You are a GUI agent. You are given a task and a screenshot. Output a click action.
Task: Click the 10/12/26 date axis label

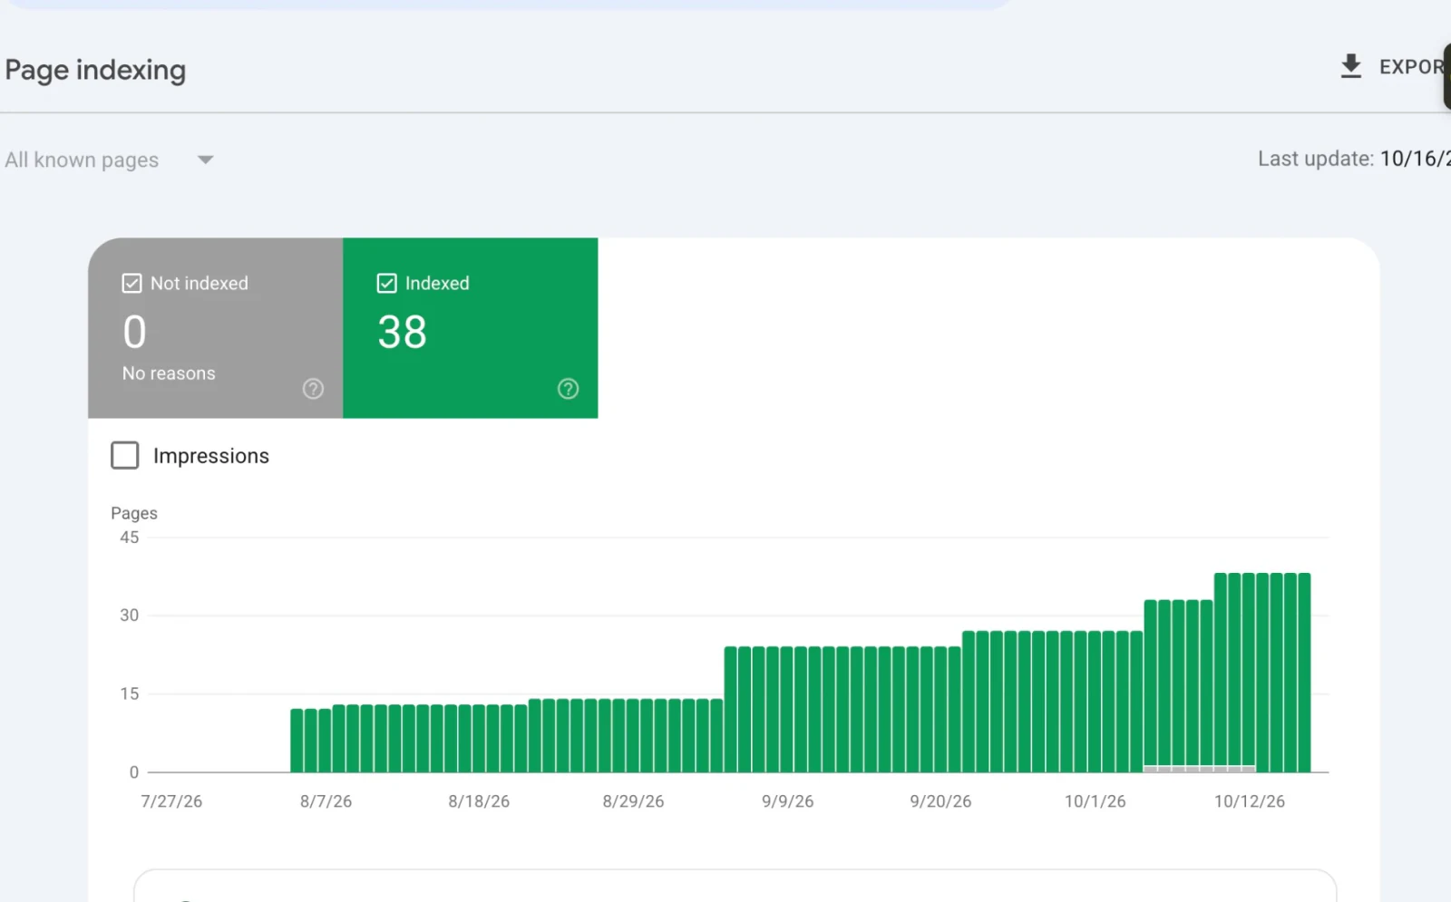(1249, 801)
